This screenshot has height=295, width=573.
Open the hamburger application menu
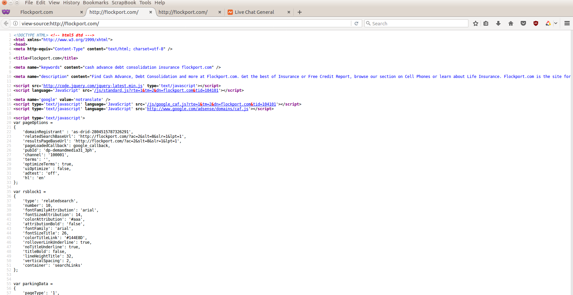(x=567, y=23)
